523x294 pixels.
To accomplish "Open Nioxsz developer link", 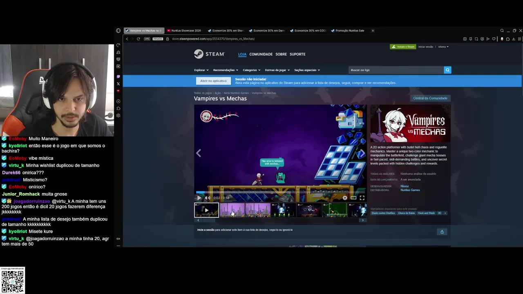I will click(405, 186).
